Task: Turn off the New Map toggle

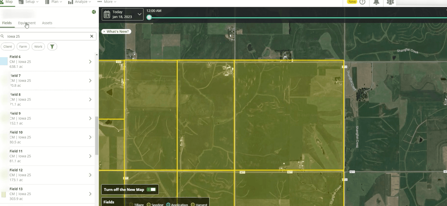Action: click(x=151, y=190)
